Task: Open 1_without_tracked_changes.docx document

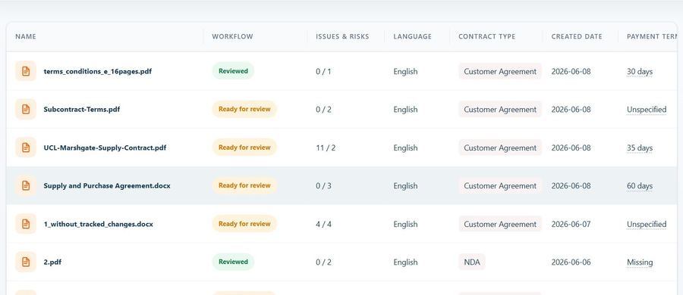Action: coord(98,224)
